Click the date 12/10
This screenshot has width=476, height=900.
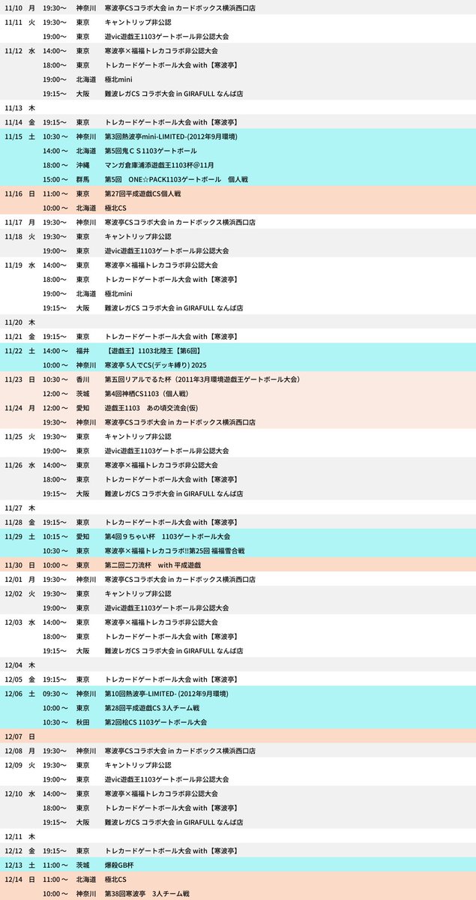click(13, 793)
